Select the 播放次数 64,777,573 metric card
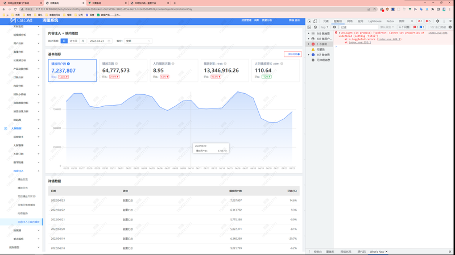455x255 pixels. [x=123, y=70]
